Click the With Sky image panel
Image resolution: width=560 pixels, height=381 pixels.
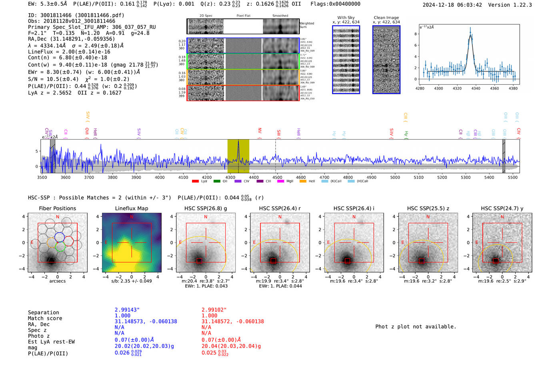click(x=346, y=60)
